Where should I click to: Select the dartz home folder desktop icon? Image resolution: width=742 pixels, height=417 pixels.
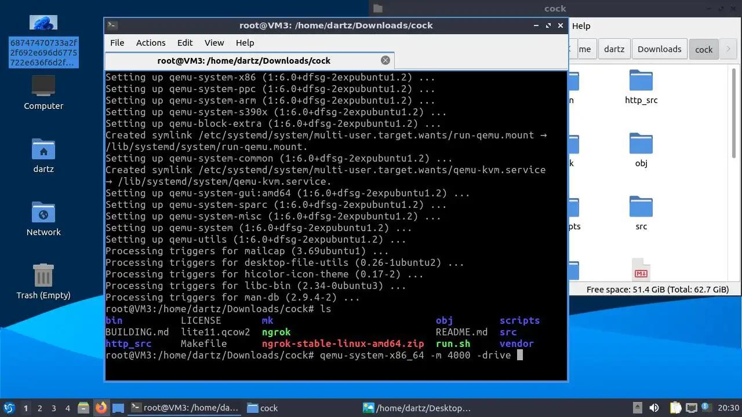coord(43,156)
